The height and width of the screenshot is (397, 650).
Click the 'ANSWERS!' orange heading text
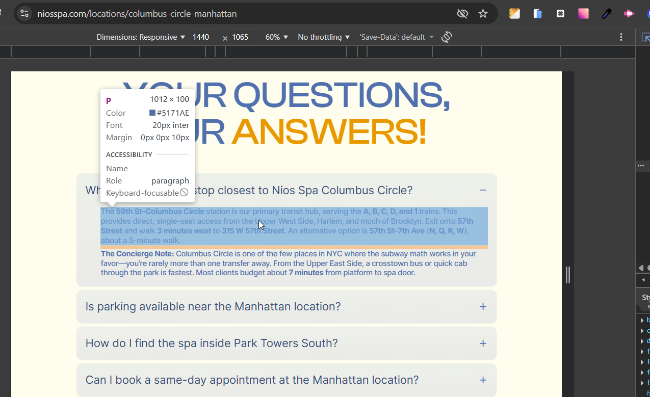328,131
